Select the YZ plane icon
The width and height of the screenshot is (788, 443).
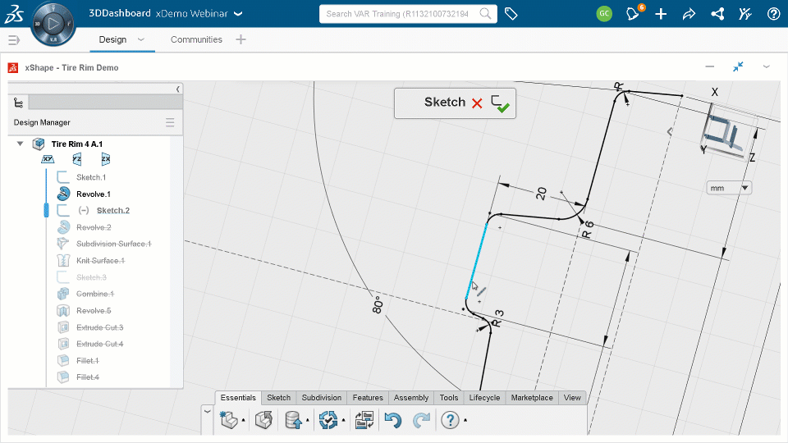pos(77,159)
